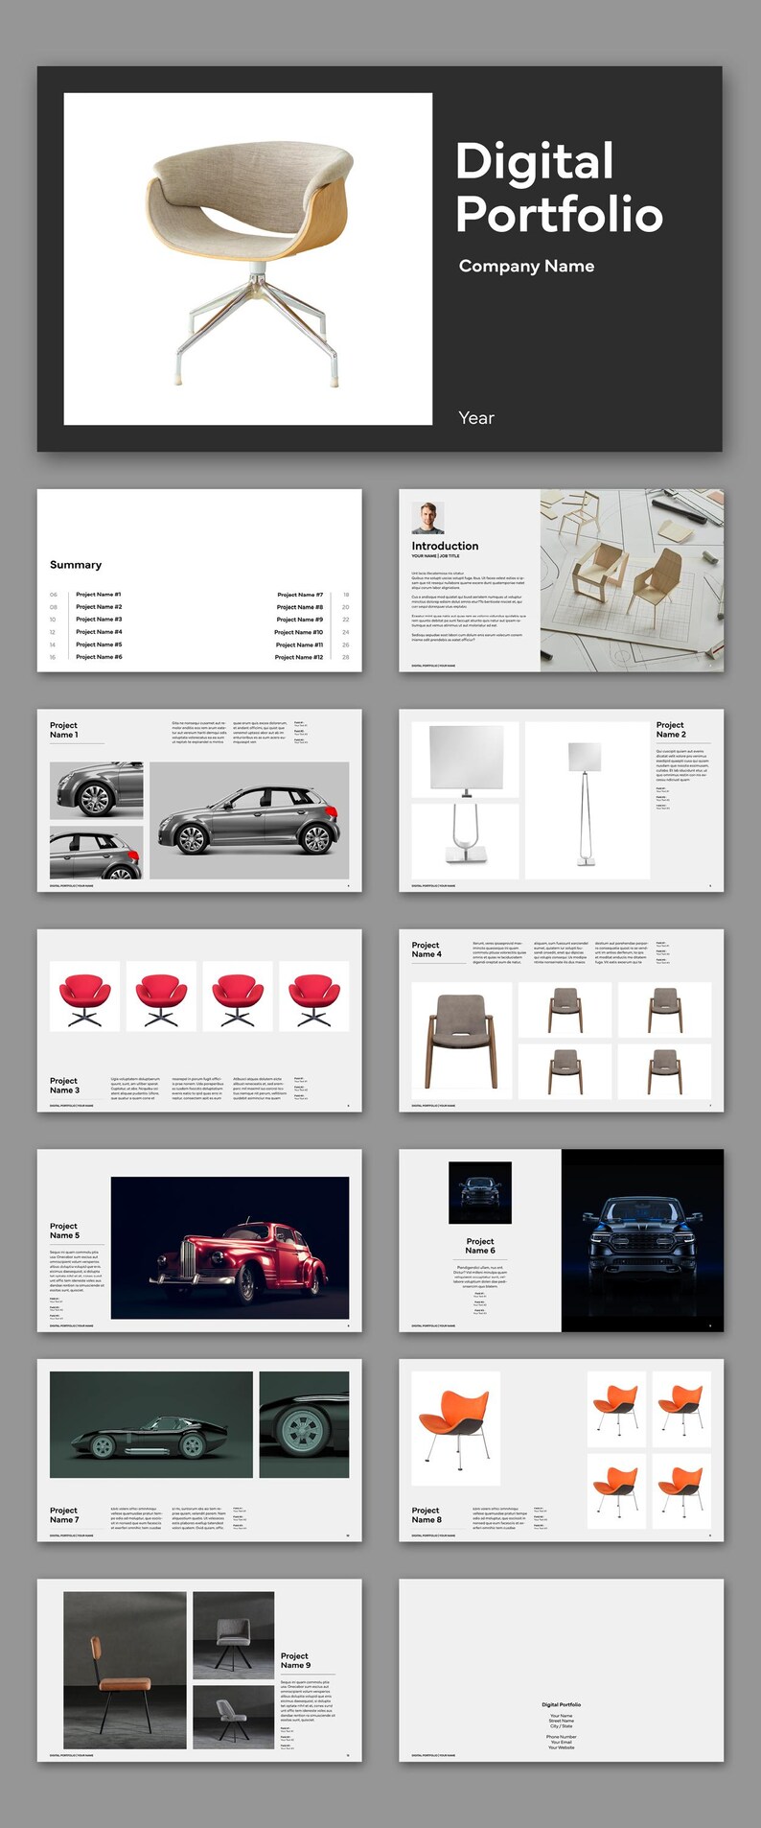Select "Project Name #12" in summary list
The image size is (761, 1828).
click(x=299, y=657)
